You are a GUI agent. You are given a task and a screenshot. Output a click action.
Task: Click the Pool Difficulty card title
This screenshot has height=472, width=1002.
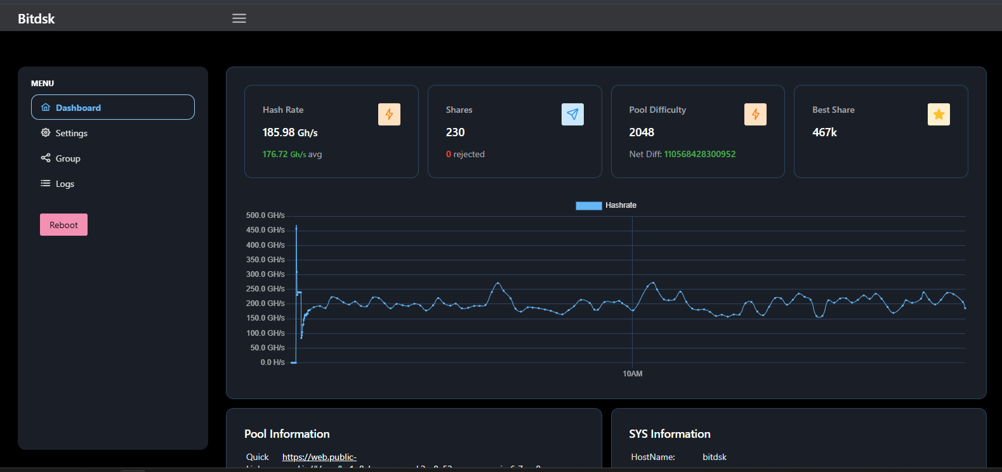657,110
